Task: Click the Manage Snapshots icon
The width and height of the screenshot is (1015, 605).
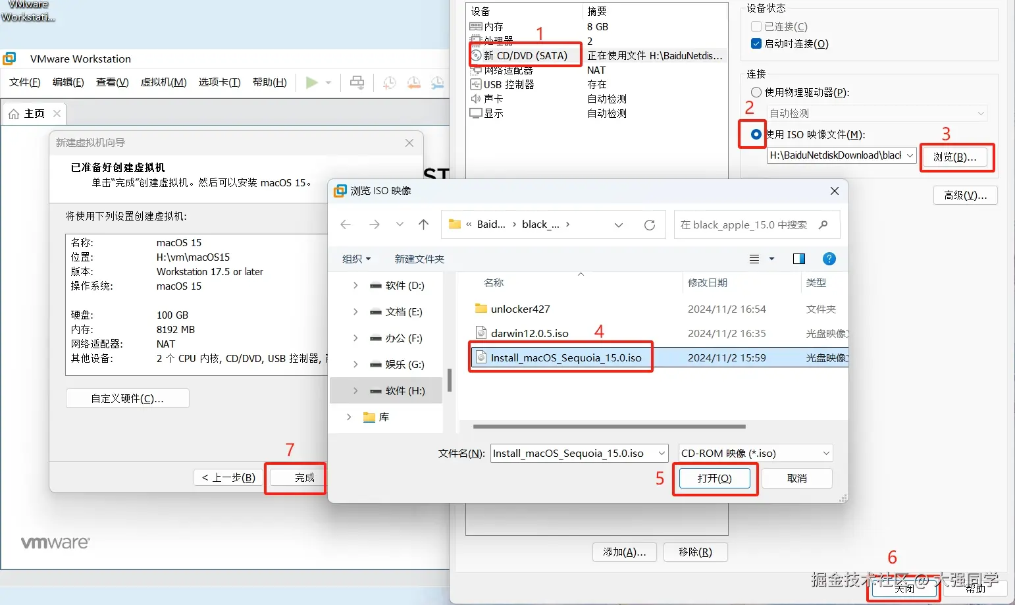Action: click(x=437, y=82)
